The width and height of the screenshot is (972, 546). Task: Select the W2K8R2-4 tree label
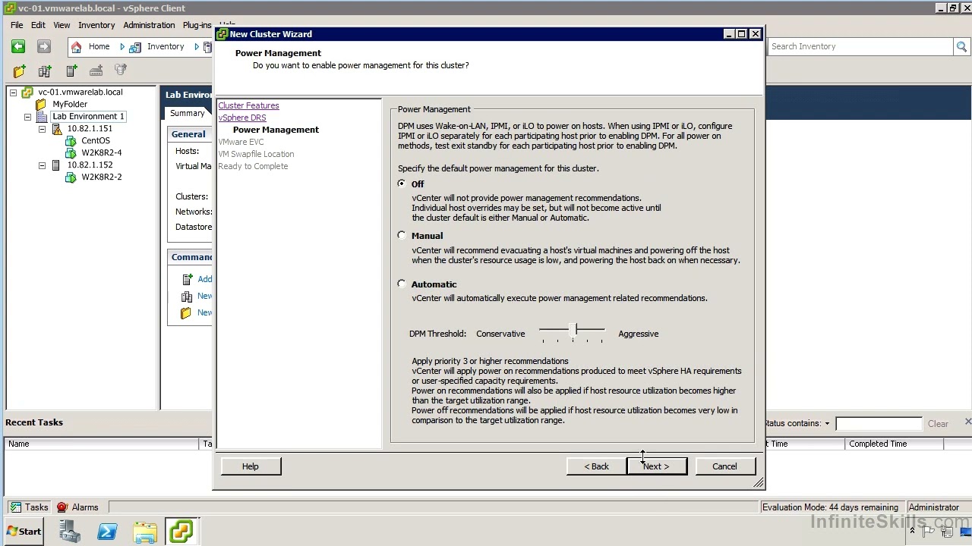(x=102, y=153)
